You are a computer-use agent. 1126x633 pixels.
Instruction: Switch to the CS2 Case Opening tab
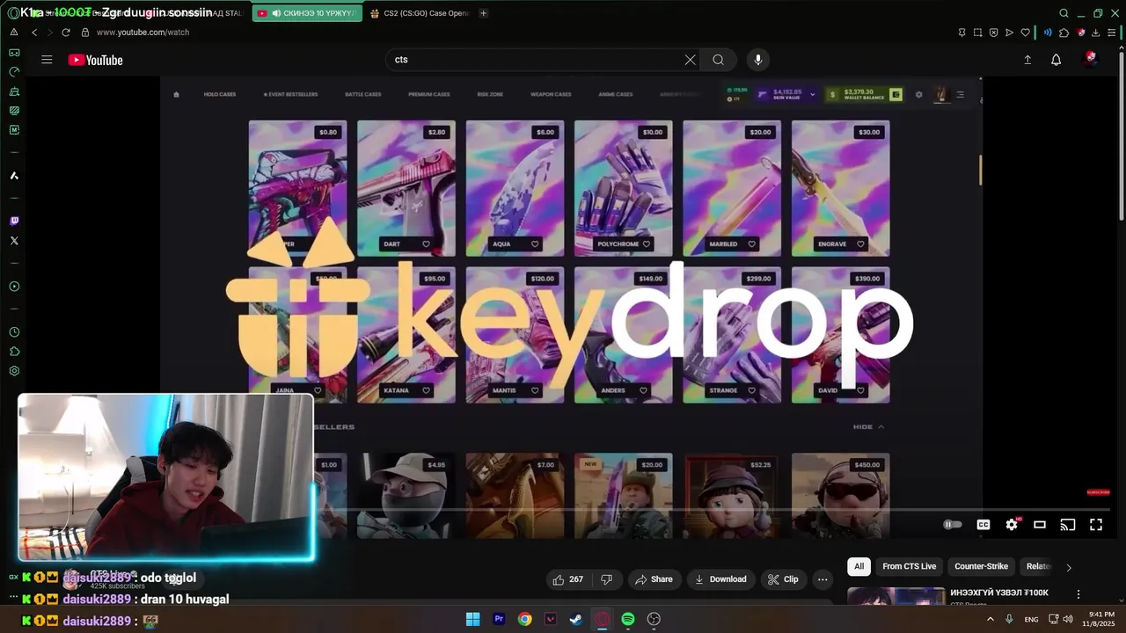pos(420,13)
